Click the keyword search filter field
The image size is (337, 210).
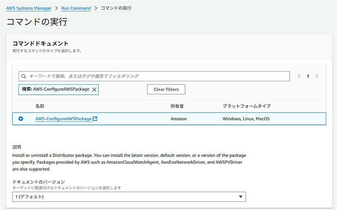pyautogui.click(x=154, y=76)
